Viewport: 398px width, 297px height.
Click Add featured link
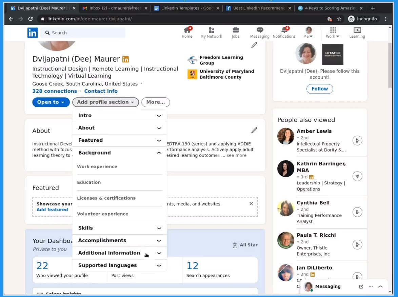point(52,210)
